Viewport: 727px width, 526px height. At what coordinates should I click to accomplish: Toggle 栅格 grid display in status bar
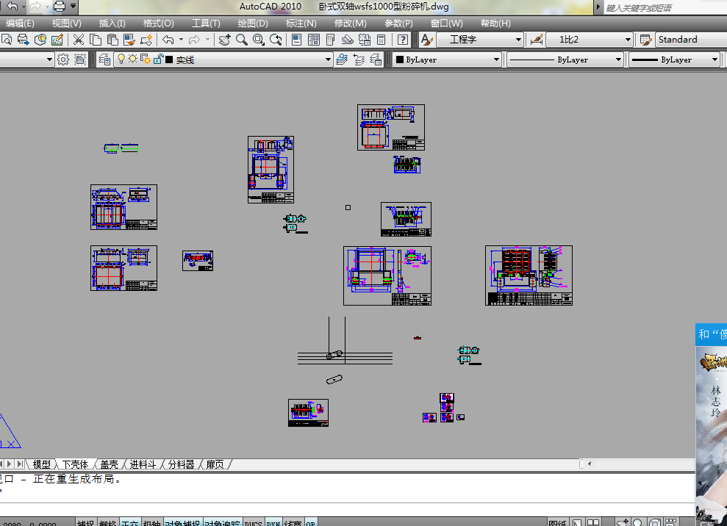(108, 523)
